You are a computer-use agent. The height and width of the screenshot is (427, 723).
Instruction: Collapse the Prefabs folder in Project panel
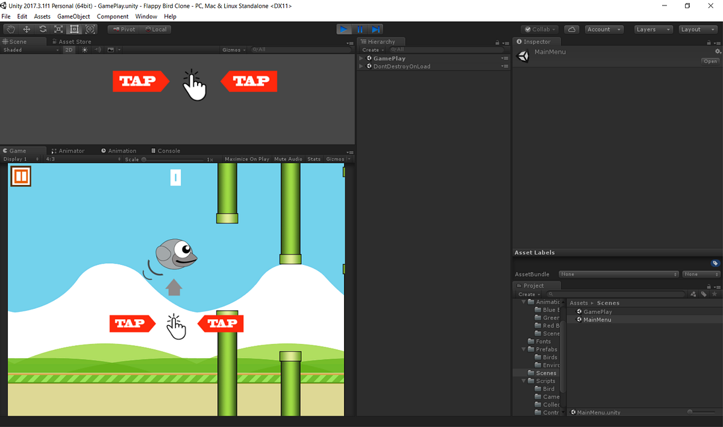click(x=523, y=349)
